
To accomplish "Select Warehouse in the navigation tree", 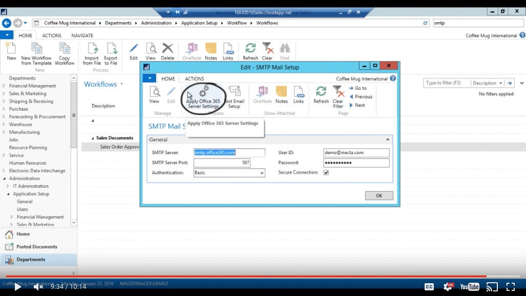I will 20,124.
